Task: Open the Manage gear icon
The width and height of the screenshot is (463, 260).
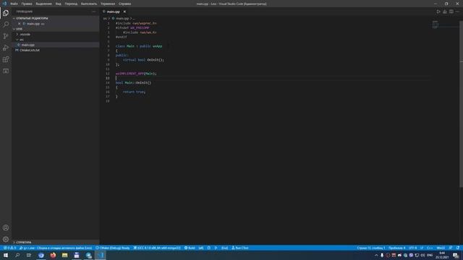Action: [6, 239]
